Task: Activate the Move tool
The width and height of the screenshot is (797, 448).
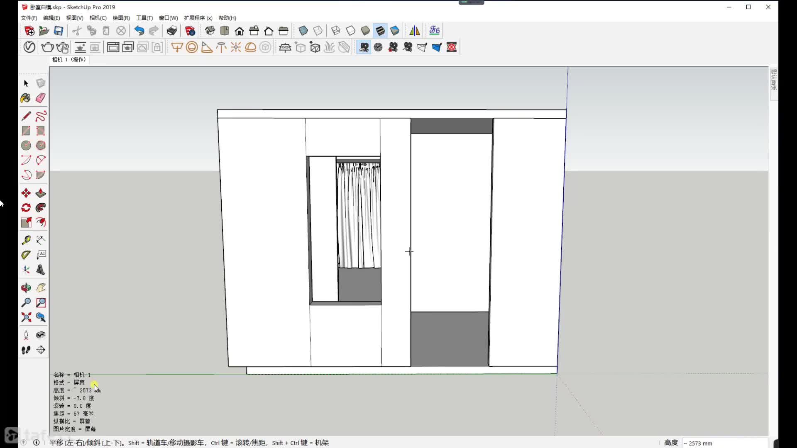Action: click(x=26, y=193)
